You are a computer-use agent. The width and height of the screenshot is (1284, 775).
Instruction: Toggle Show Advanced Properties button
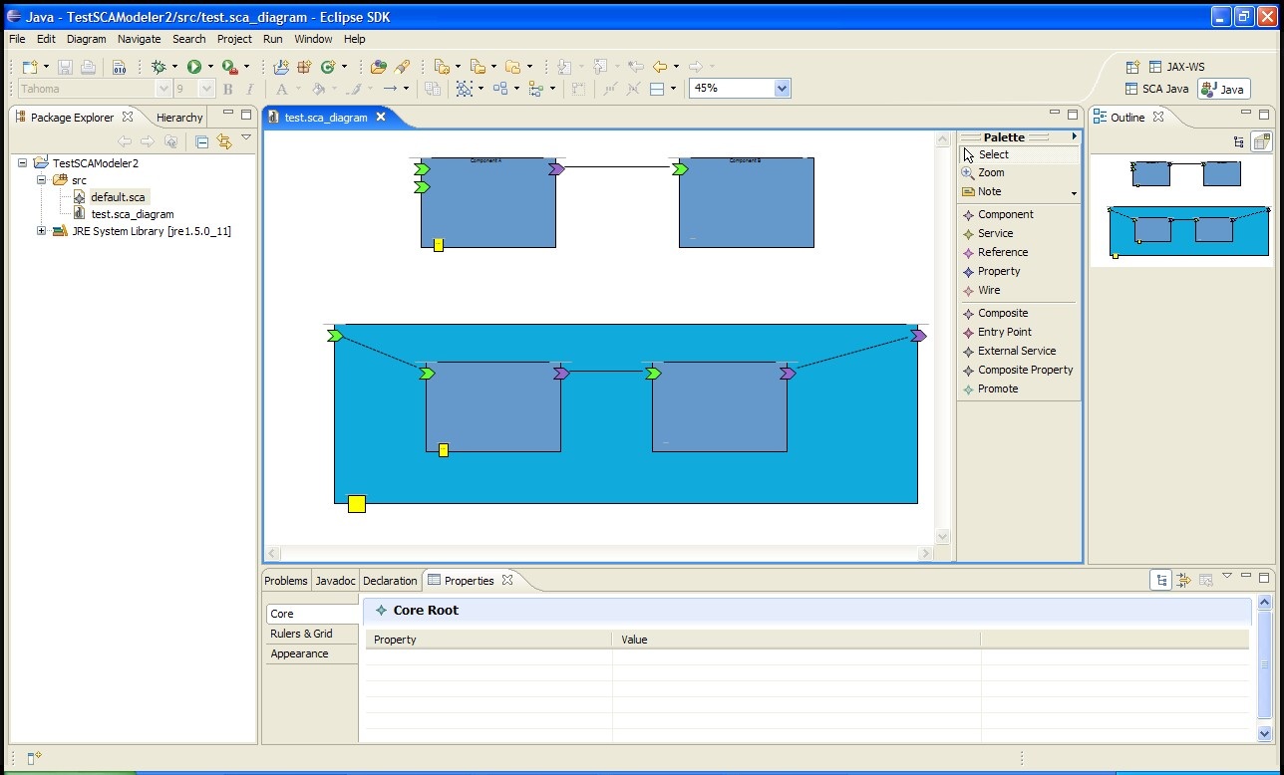(x=1183, y=580)
